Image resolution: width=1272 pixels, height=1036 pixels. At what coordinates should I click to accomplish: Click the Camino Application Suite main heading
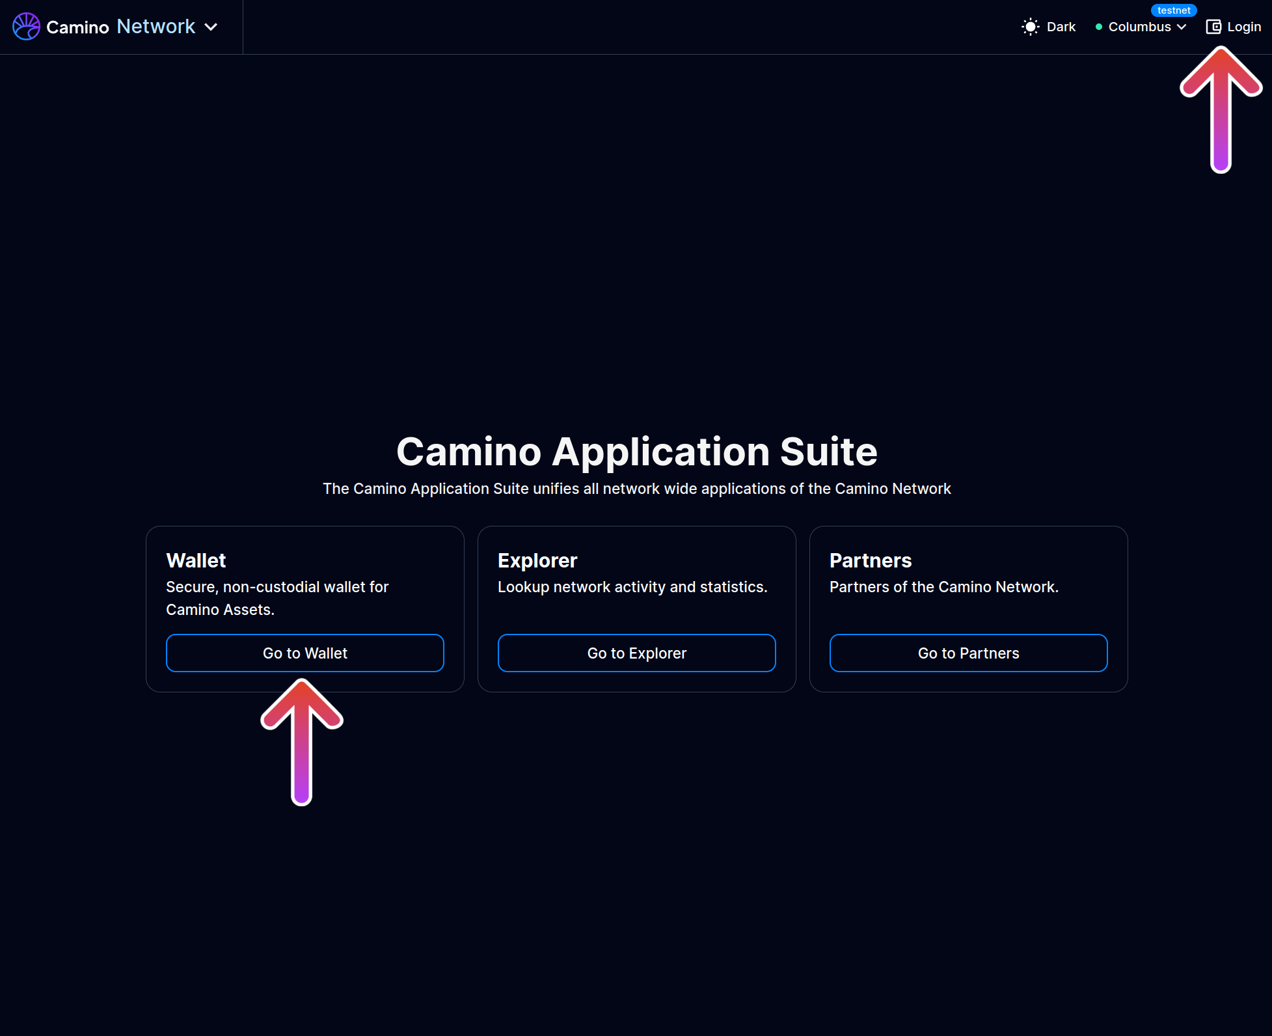(x=636, y=451)
